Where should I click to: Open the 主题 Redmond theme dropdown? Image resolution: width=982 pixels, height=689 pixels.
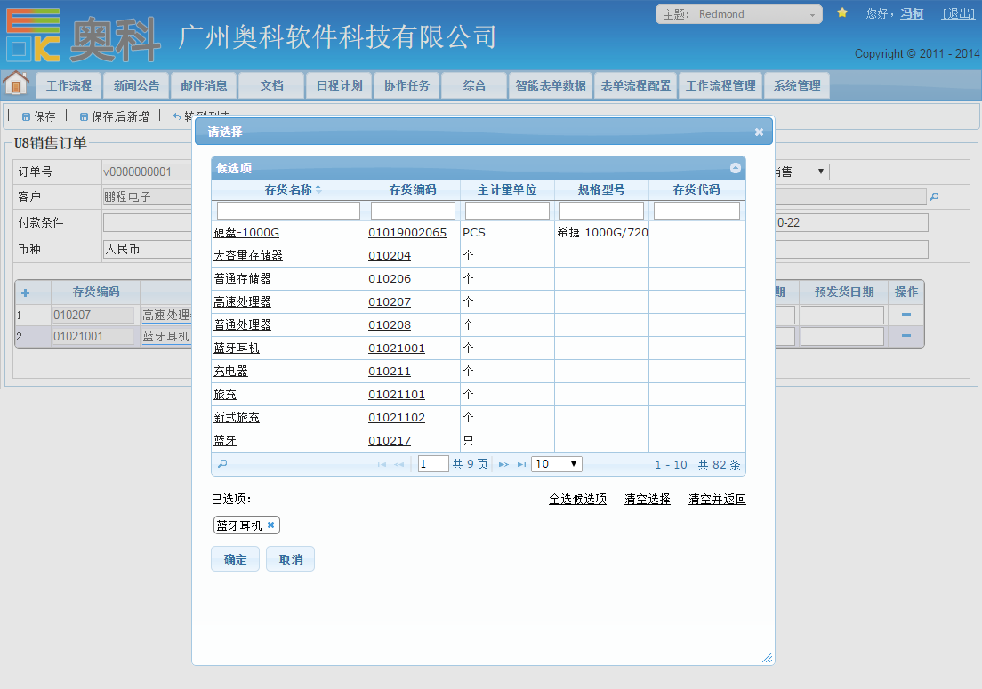[738, 14]
